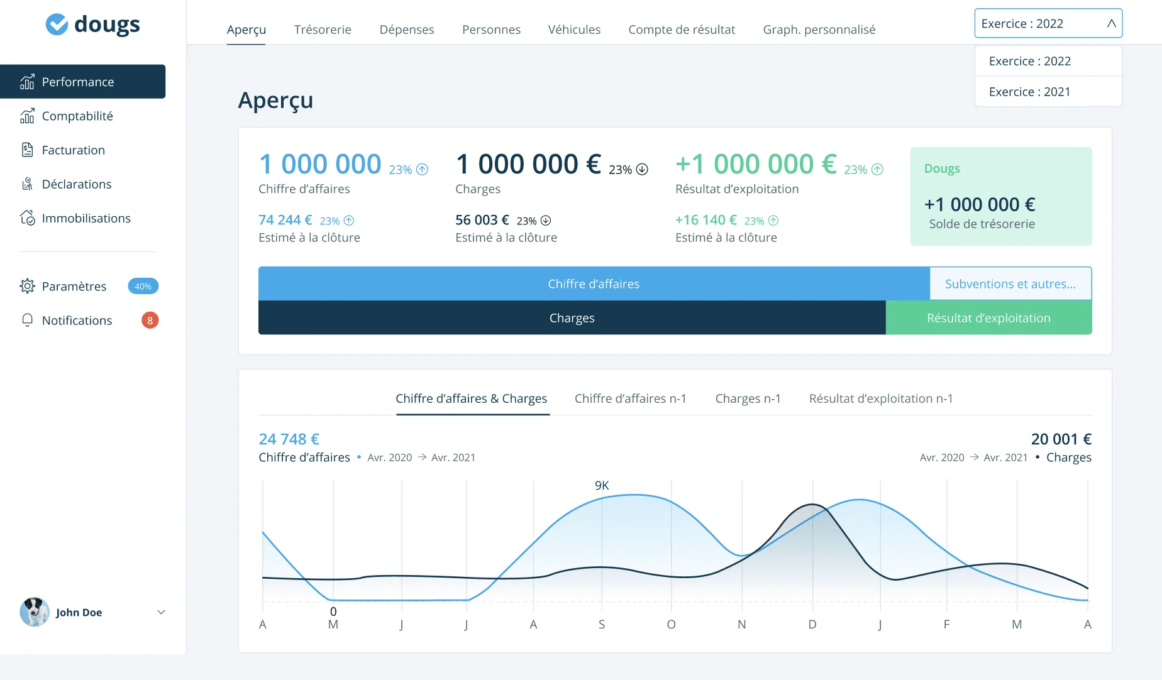This screenshot has height=680, width=1162.
Task: Click the Résultat d'exploitation green bar
Action: pyautogui.click(x=989, y=317)
